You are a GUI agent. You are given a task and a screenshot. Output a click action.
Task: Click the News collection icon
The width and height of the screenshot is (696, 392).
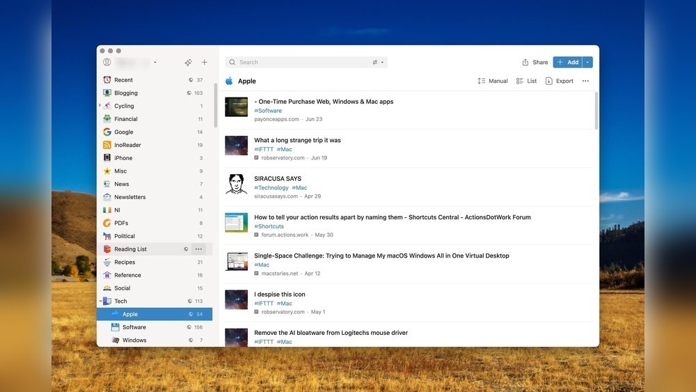[107, 184]
